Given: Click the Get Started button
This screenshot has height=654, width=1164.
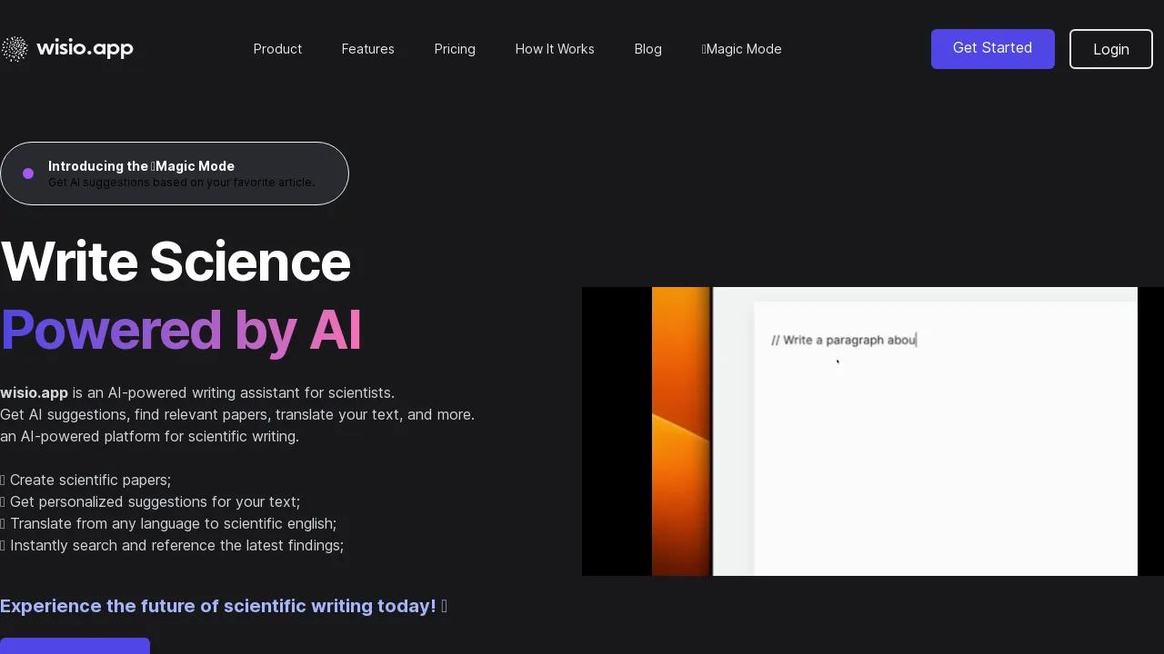Looking at the screenshot, I should coord(993,49).
